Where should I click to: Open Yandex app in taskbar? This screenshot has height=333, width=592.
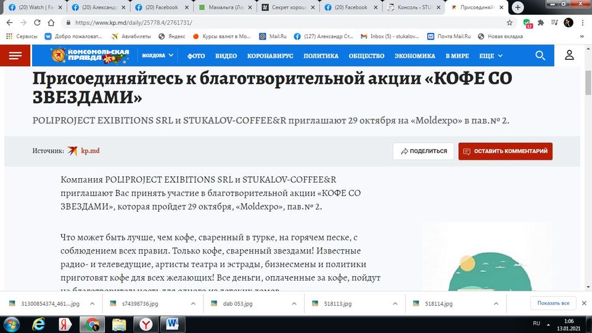click(65, 324)
